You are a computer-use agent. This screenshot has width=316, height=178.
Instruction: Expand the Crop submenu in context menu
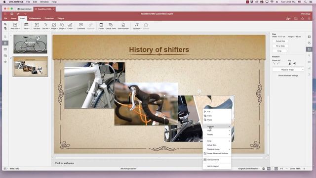point(217,141)
